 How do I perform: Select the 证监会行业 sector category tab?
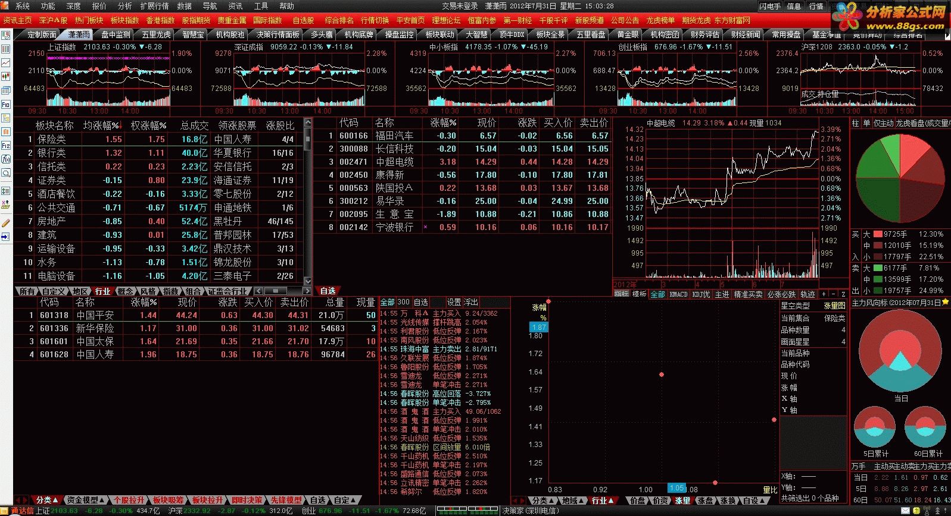pyautogui.click(x=227, y=291)
